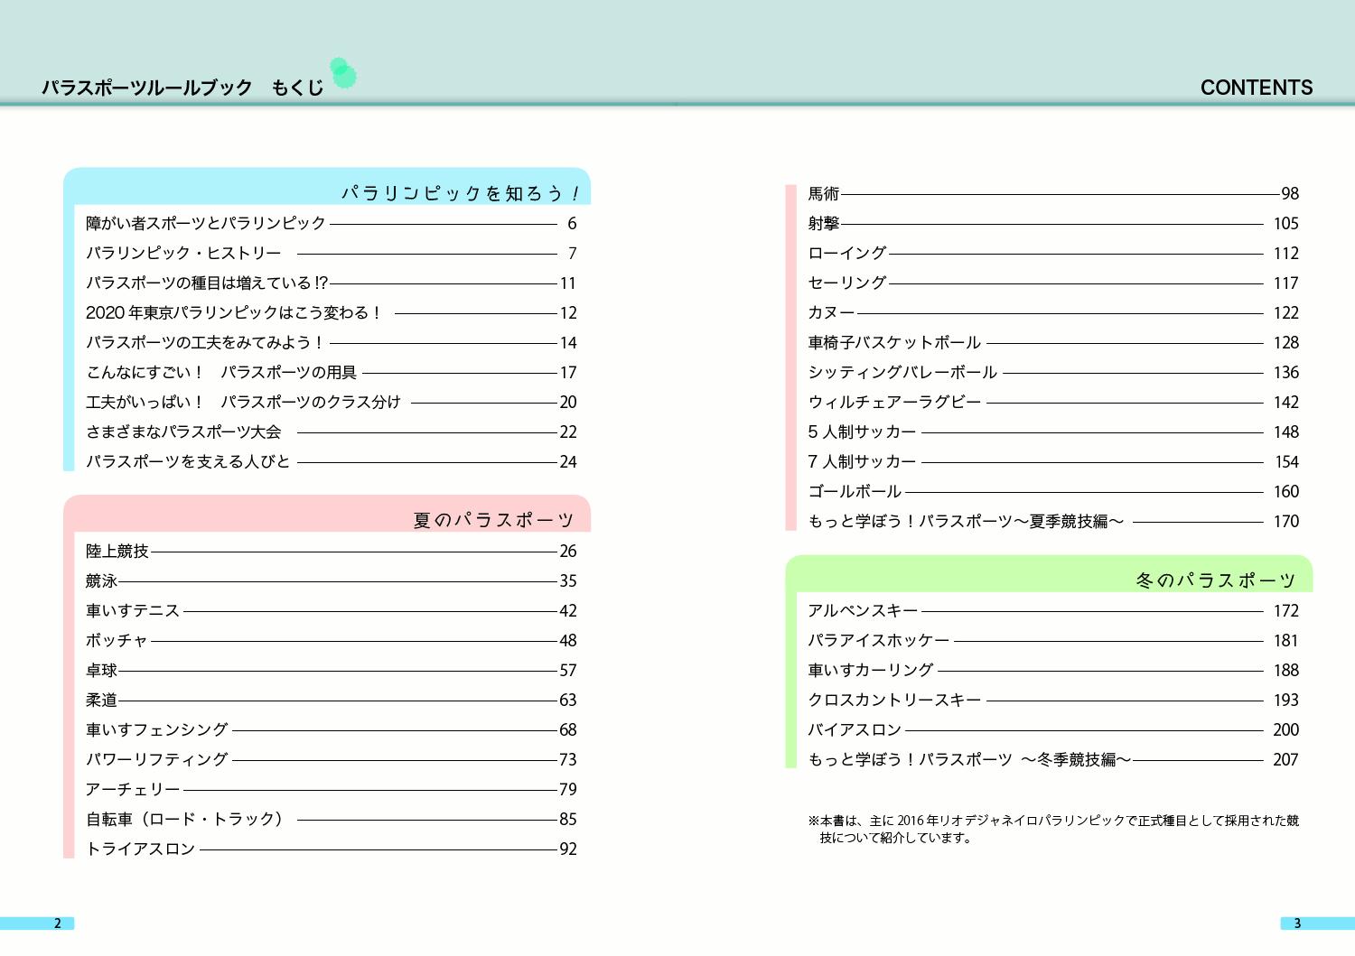1355x956 pixels.
Task: Open the 陸上競技 entry on page 26
Action: pos(117,551)
